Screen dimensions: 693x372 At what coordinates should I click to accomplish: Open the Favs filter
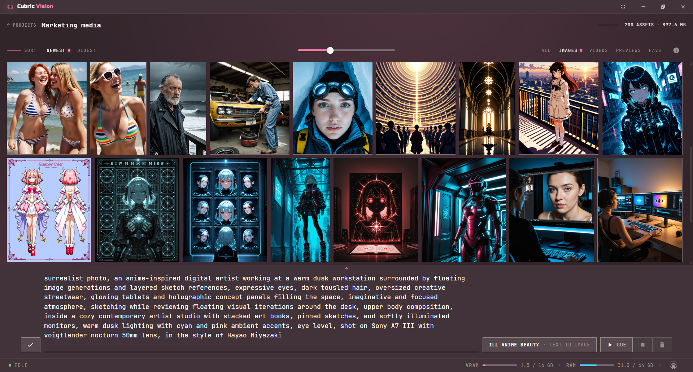pyautogui.click(x=655, y=50)
